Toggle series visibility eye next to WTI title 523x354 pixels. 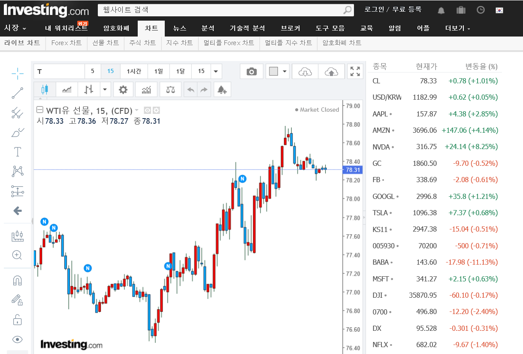(x=147, y=110)
